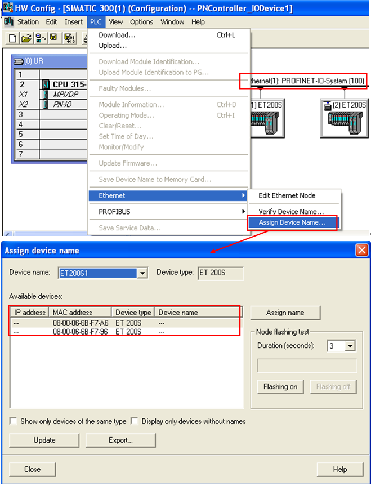Click the New station toolbar icon
The image size is (371, 486).
point(13,38)
